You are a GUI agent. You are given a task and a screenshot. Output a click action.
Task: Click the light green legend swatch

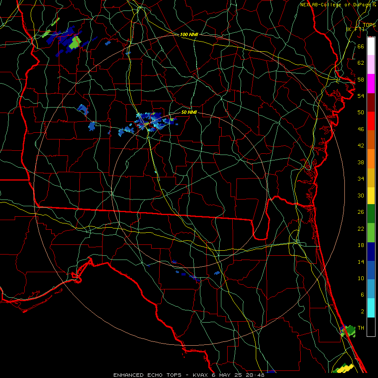pos(371,233)
